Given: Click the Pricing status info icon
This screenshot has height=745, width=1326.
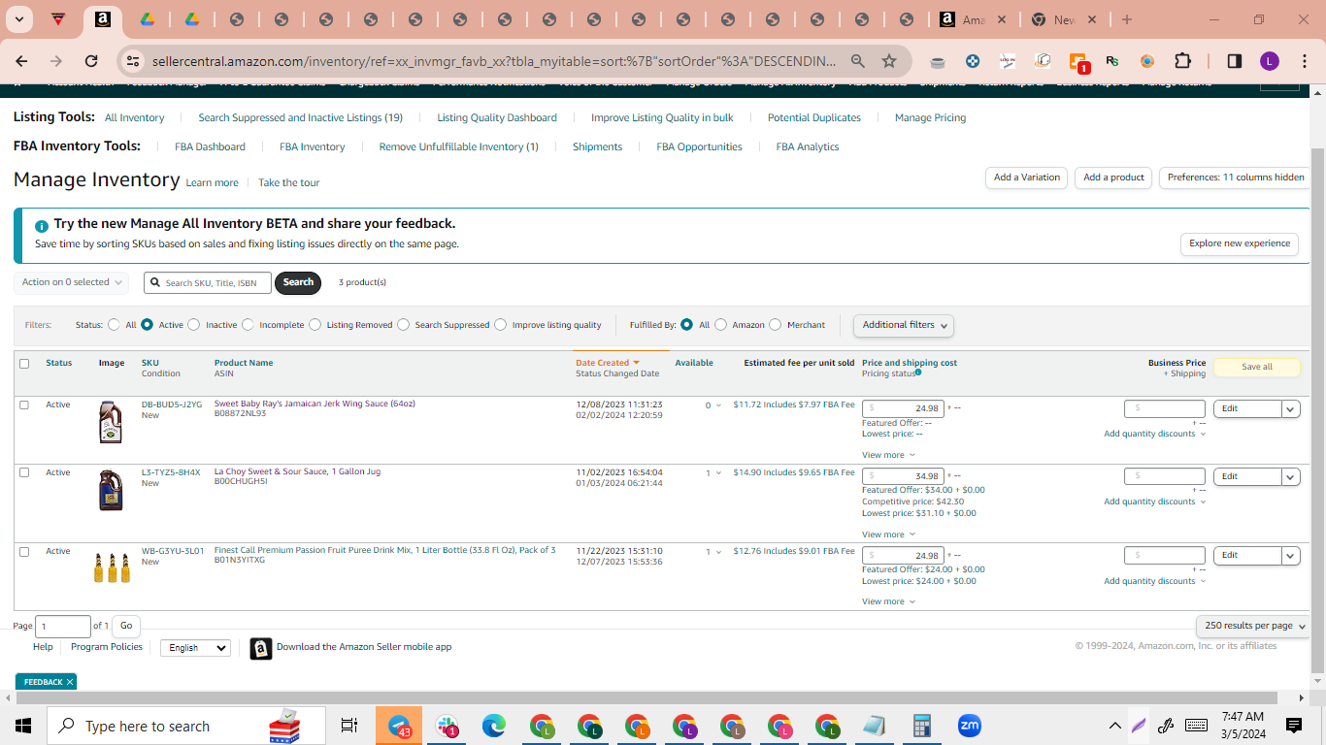Looking at the screenshot, I should click(x=918, y=372).
